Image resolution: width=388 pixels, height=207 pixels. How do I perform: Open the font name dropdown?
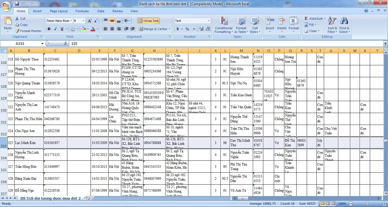click(x=71, y=21)
